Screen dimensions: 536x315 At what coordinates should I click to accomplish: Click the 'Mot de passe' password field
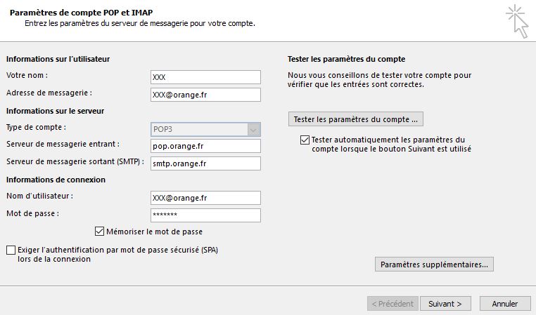[205, 215]
